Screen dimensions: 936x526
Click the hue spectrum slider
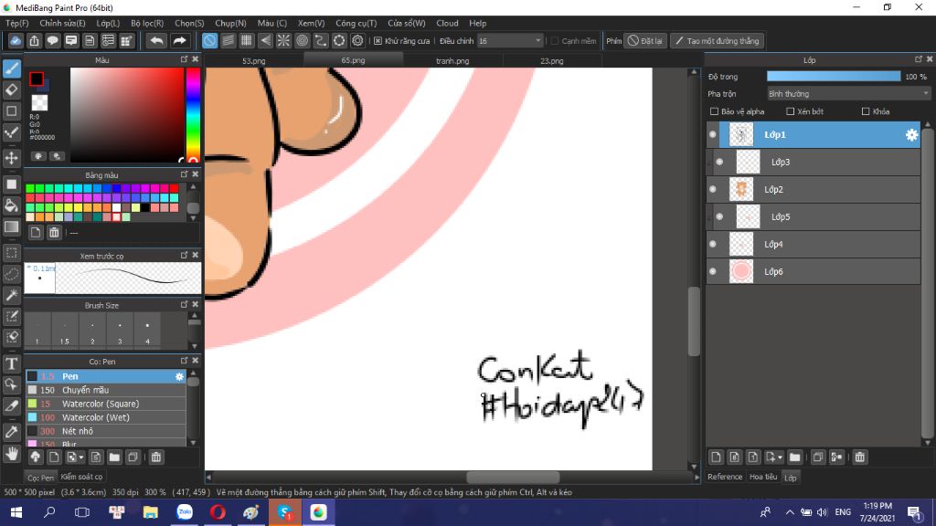pyautogui.click(x=193, y=114)
